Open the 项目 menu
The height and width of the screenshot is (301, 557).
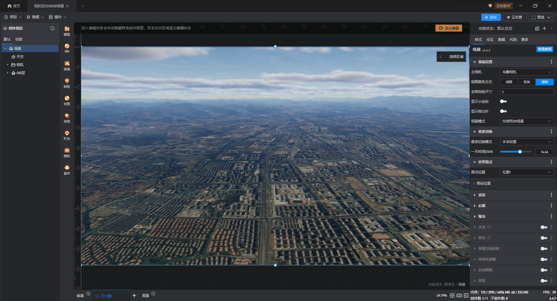click(13, 17)
